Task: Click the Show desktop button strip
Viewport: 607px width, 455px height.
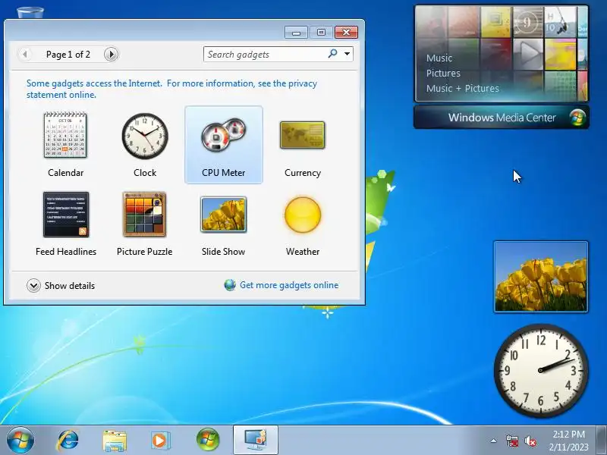Action: (602, 441)
